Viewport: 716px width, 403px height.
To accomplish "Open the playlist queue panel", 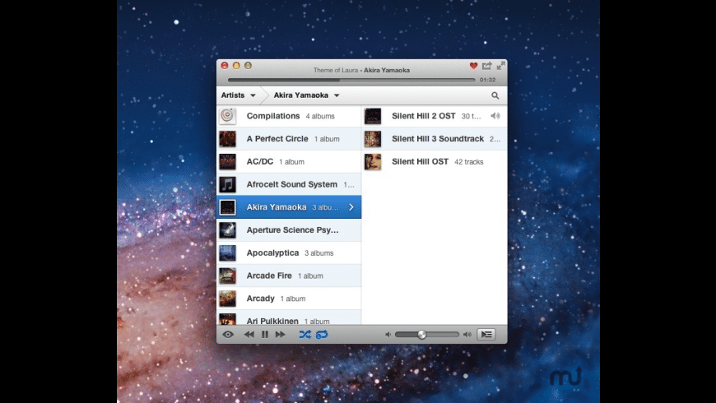I will pos(486,335).
